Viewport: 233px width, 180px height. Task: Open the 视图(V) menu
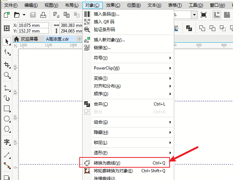pyautogui.click(x=51, y=5)
